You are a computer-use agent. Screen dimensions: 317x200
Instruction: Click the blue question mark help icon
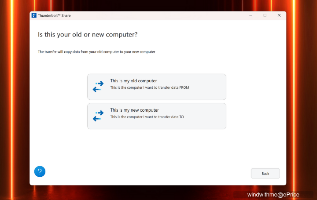click(x=40, y=171)
